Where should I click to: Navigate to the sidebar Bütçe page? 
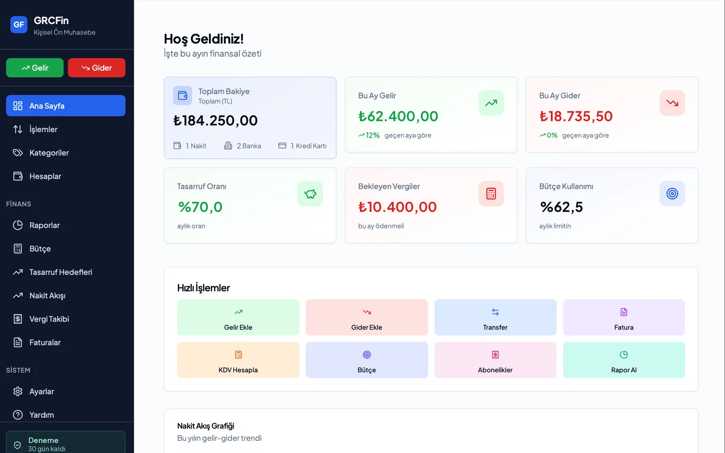(66, 249)
